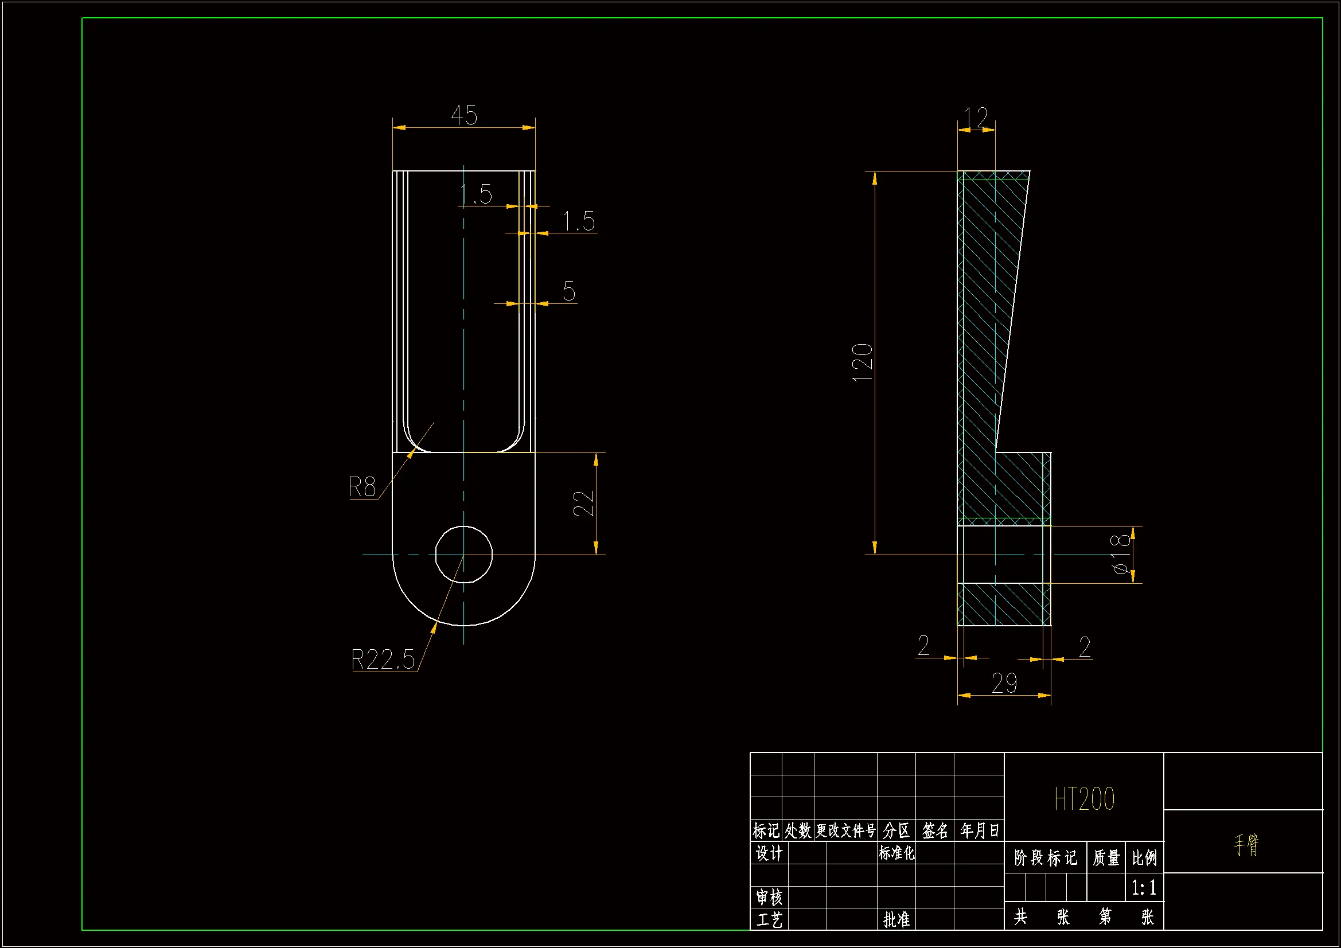This screenshot has width=1341, height=948.
Task: Select the 设计 cell in title block
Action: (x=769, y=853)
